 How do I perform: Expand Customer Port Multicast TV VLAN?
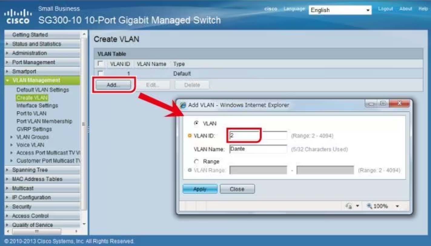tap(12, 161)
